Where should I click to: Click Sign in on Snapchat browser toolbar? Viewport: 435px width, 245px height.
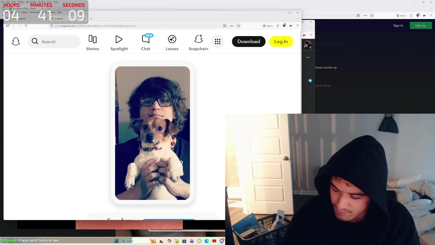pyautogui.click(x=268, y=26)
